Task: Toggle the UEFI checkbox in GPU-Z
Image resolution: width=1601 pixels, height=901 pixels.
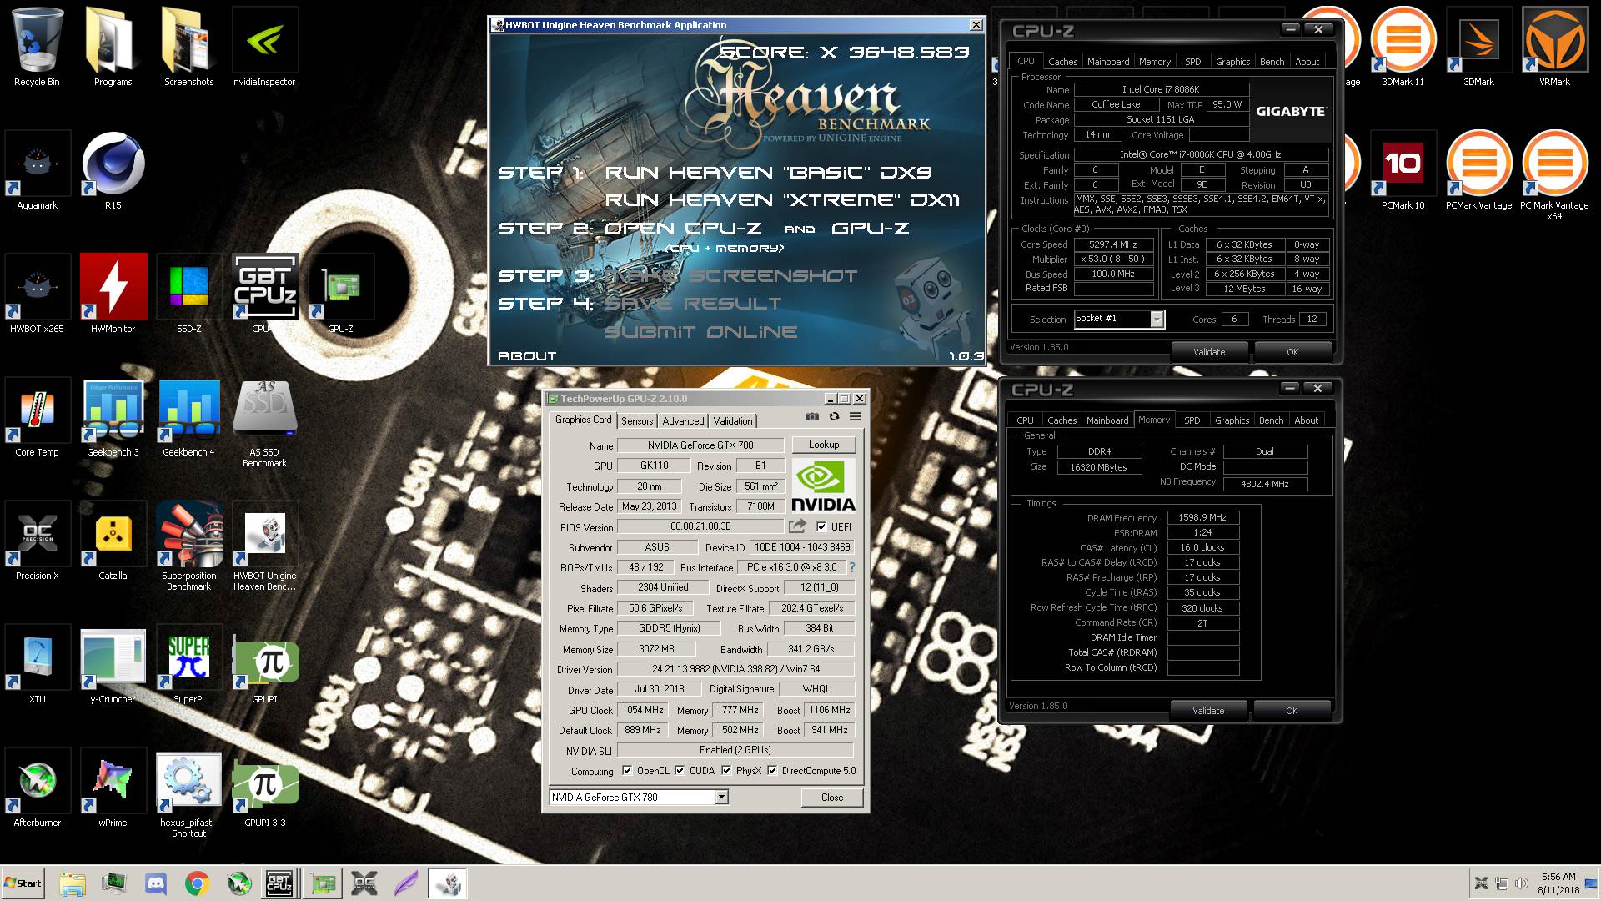Action: [x=821, y=526]
